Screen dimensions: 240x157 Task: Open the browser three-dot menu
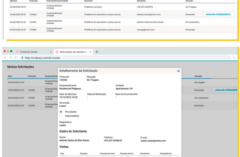click(x=234, y=58)
